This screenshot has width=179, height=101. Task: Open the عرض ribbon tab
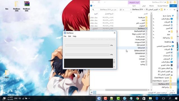[144, 6]
